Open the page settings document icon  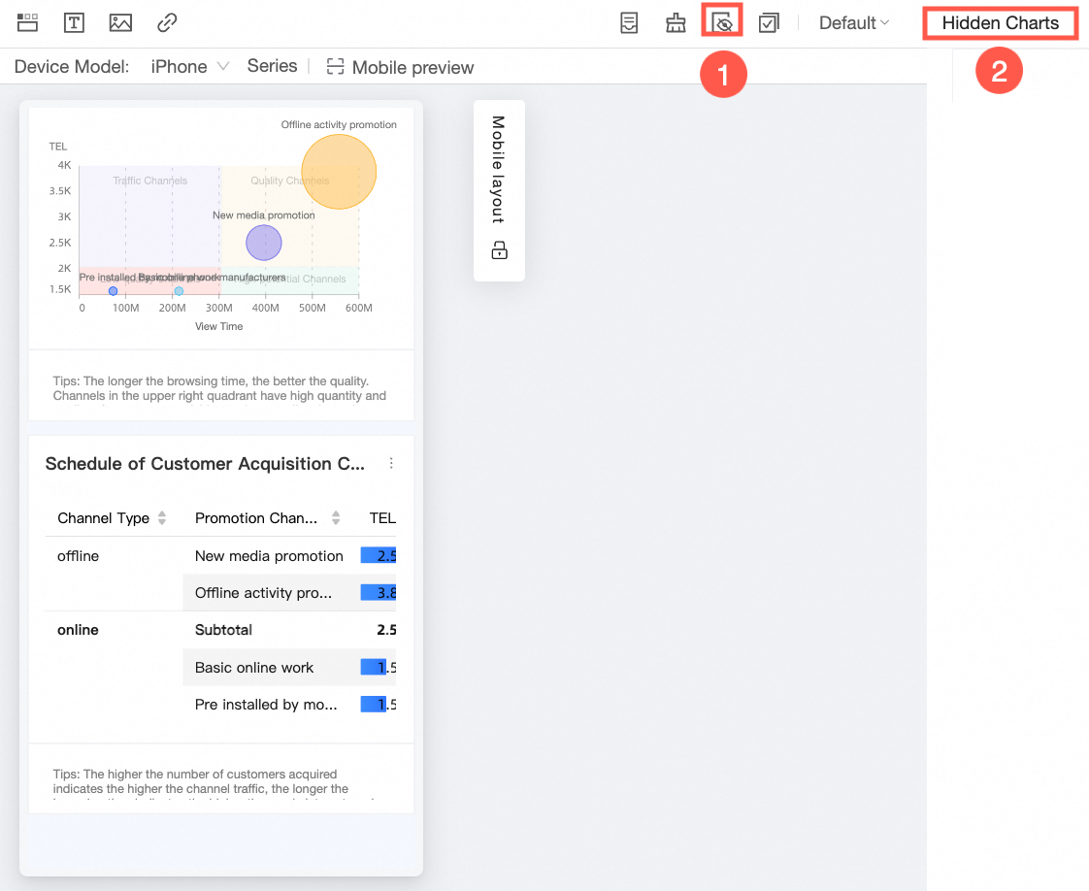tap(629, 23)
